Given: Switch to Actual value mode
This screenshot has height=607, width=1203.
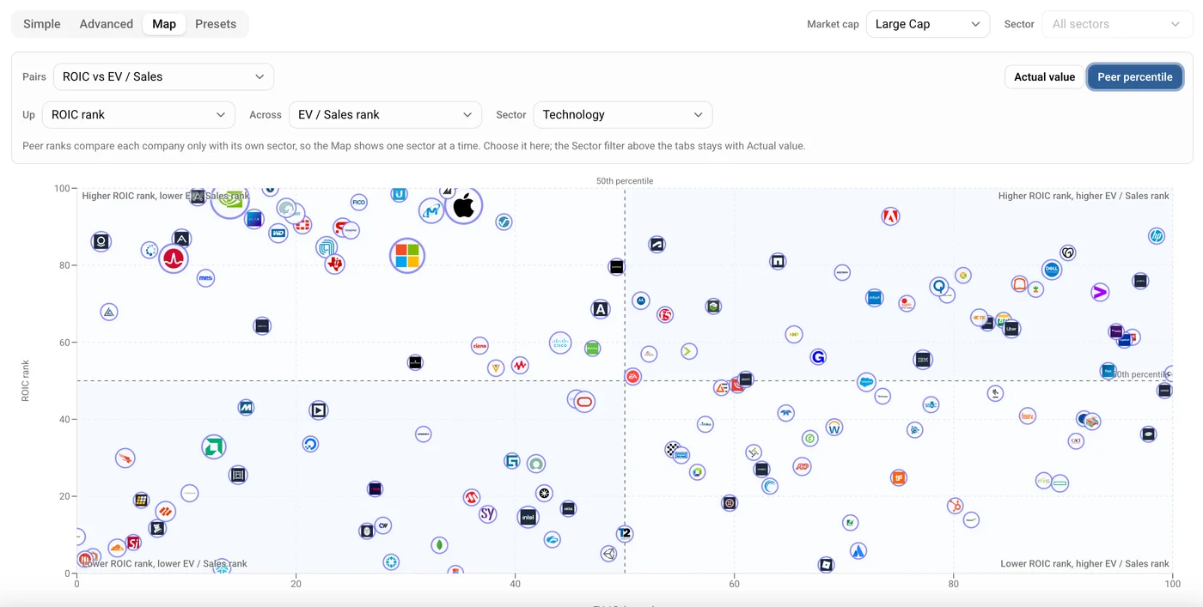Looking at the screenshot, I should pyautogui.click(x=1044, y=76).
